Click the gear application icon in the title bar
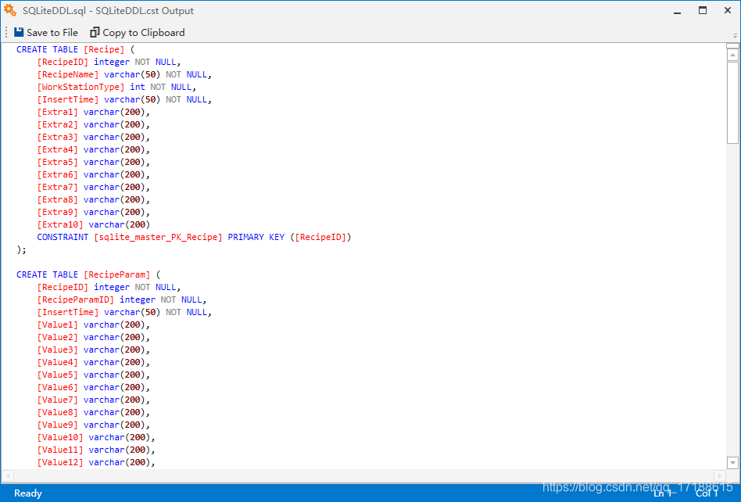 11,10
